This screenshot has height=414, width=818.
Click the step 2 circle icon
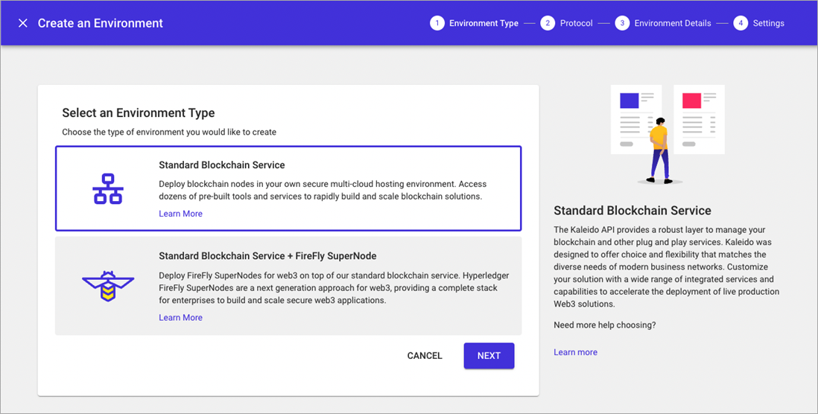tap(548, 23)
